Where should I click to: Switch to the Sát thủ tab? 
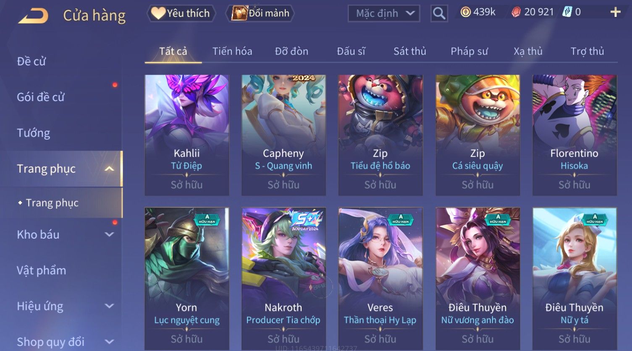[409, 51]
